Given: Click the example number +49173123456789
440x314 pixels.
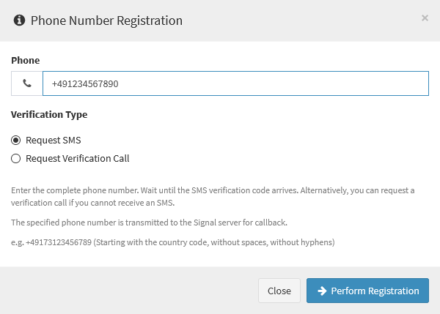Looking at the screenshot, I should click(59, 242).
